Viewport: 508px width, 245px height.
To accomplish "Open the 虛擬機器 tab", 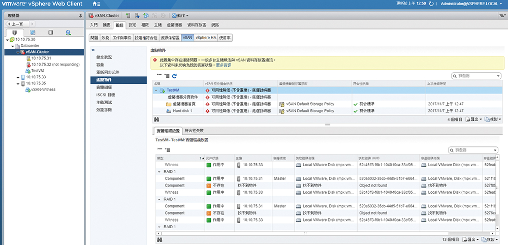I will pos(174,24).
